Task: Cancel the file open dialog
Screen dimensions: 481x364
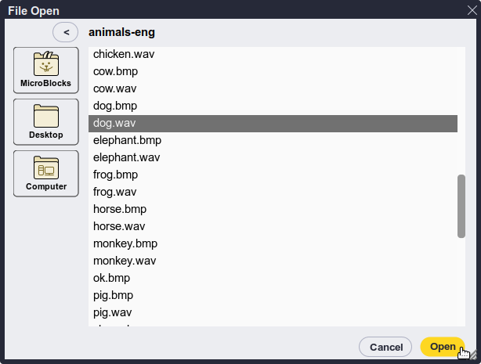Action: 385,347
